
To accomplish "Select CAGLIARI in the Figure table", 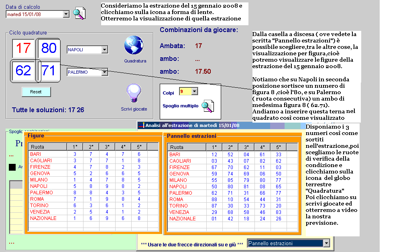I will click(x=41, y=160).
